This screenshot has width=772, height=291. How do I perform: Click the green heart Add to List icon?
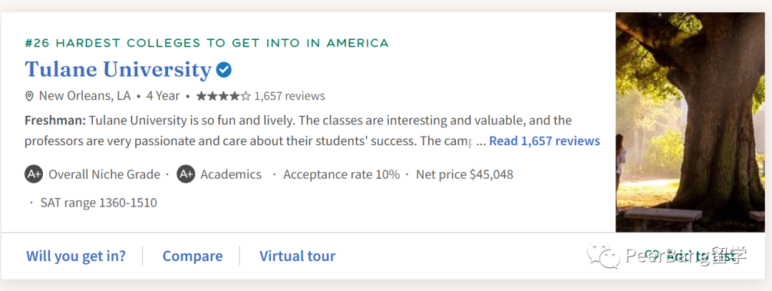coord(652,256)
